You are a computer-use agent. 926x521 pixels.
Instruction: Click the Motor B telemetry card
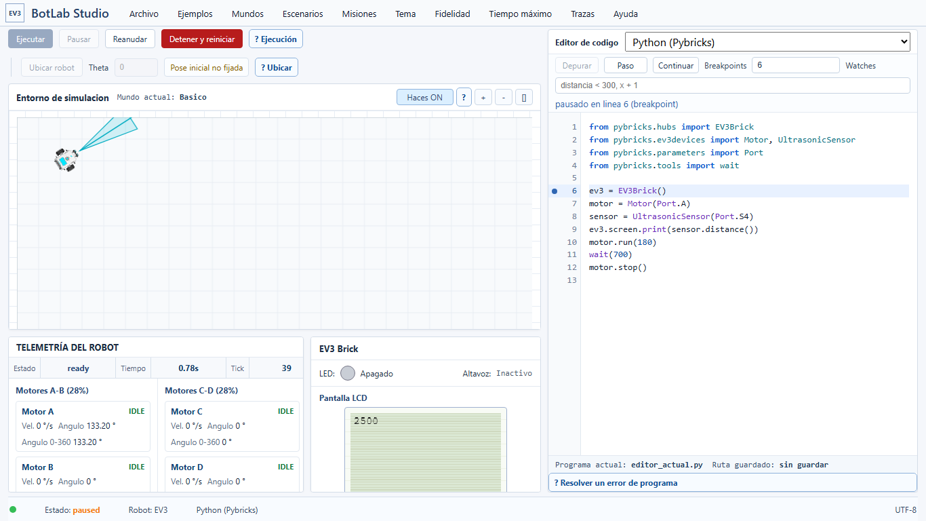tap(83, 475)
